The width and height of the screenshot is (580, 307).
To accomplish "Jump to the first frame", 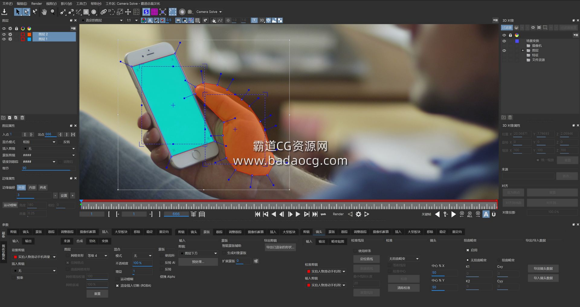I will (257, 214).
